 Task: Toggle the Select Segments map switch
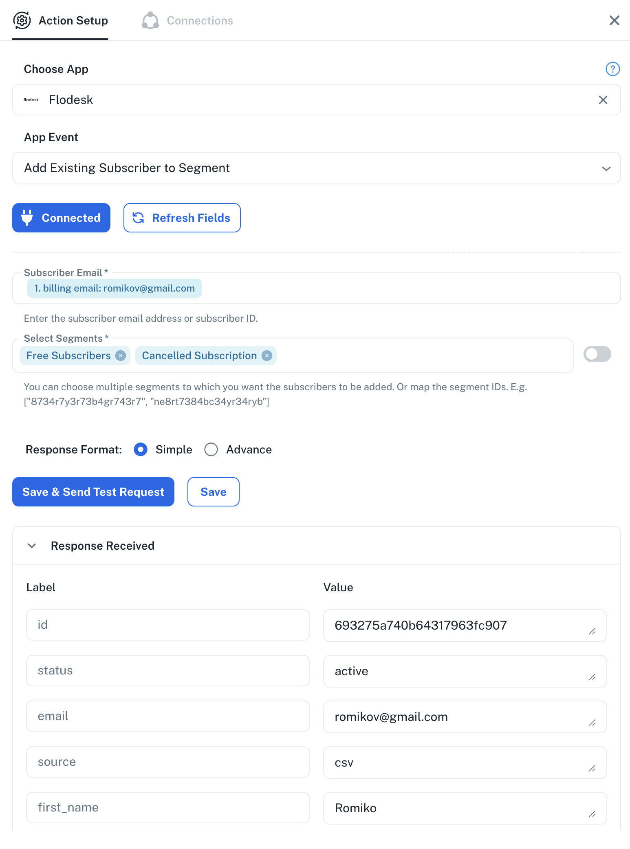(x=597, y=354)
